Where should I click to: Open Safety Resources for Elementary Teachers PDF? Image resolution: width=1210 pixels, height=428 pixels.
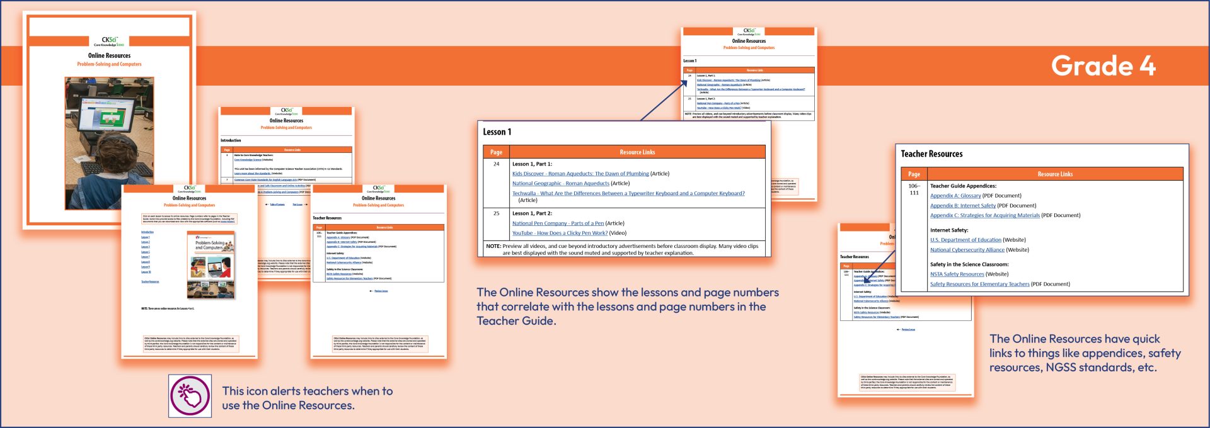tap(979, 284)
